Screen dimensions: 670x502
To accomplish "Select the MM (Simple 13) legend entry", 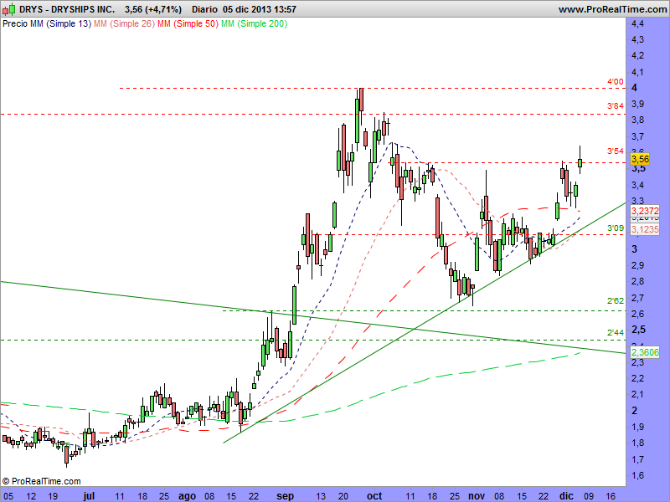I will 60,24.
